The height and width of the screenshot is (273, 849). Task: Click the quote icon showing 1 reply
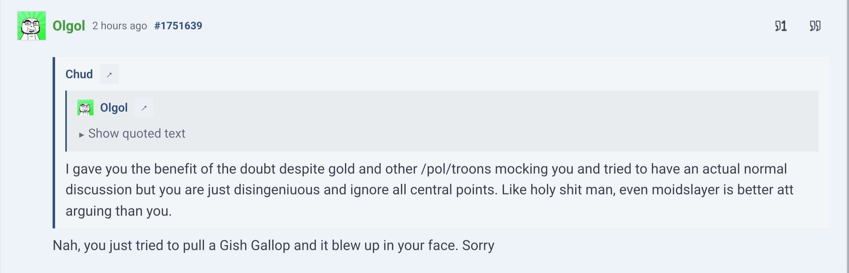[781, 26]
